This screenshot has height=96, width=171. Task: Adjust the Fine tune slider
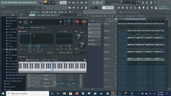(65, 60)
